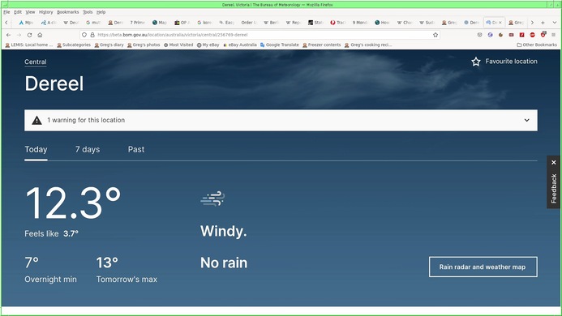Screen dimensions: 562x316
Task: Open the Freezer contents bookmark
Action: click(321, 45)
